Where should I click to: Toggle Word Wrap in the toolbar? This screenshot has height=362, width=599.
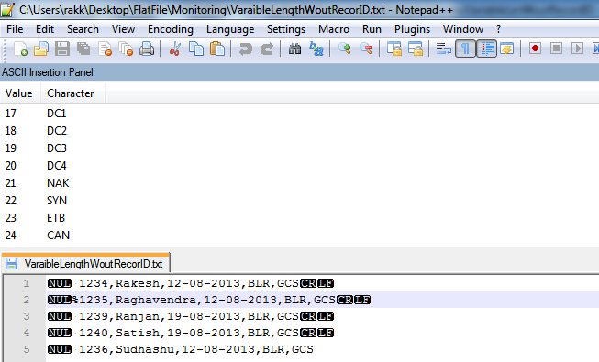(444, 49)
